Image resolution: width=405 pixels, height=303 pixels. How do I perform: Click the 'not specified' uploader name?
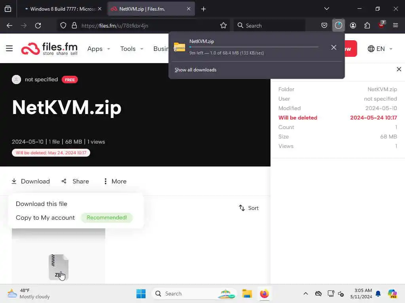(x=41, y=79)
